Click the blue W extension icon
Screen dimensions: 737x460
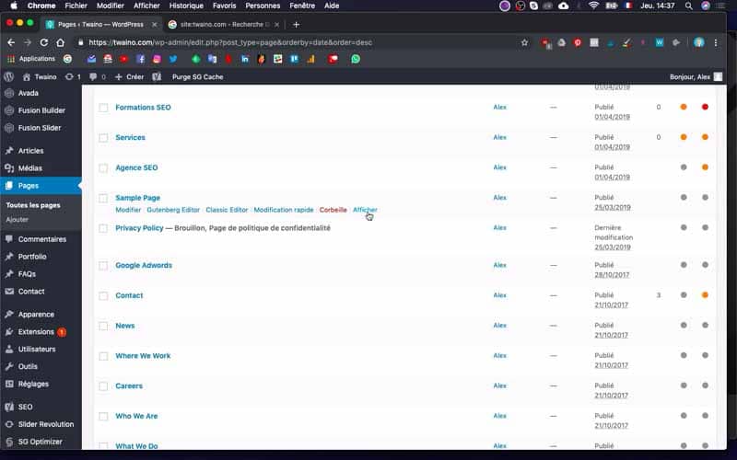pos(660,42)
